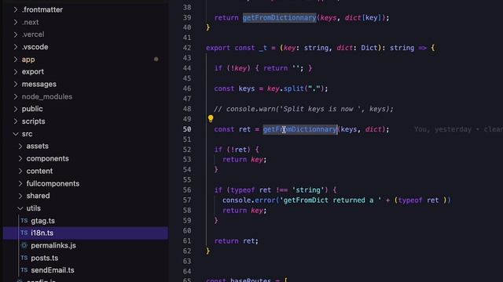Select the .next folder name
Screen dimensions: 503x282
(x=31, y=22)
